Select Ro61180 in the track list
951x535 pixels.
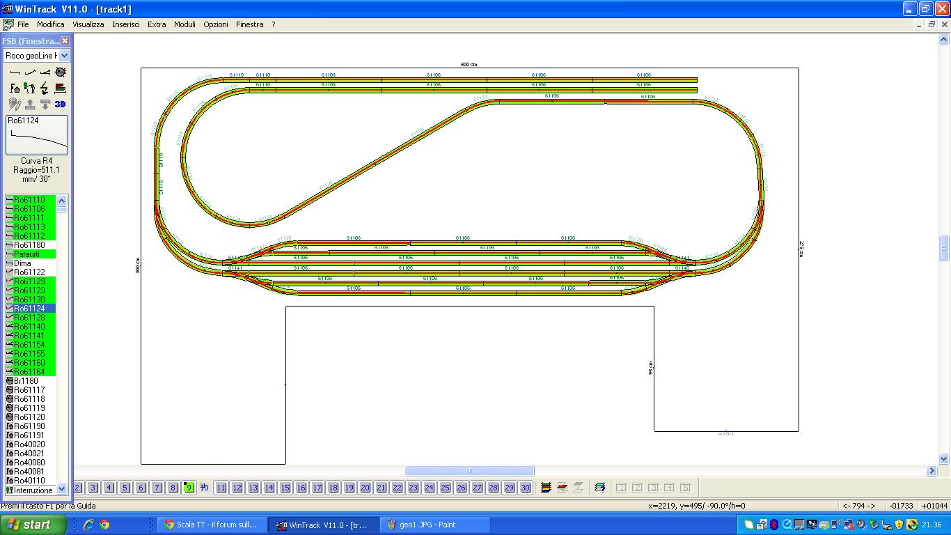(31, 245)
